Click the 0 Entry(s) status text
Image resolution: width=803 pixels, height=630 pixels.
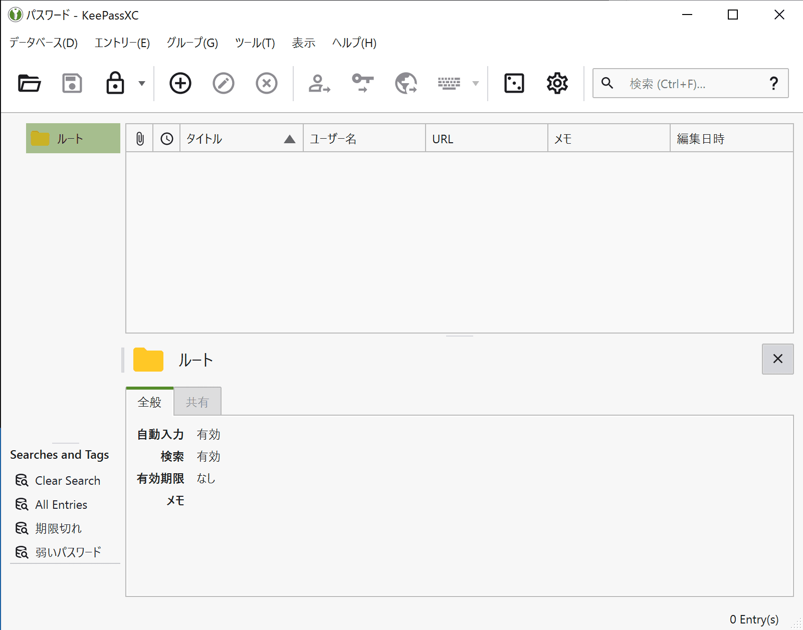click(754, 619)
